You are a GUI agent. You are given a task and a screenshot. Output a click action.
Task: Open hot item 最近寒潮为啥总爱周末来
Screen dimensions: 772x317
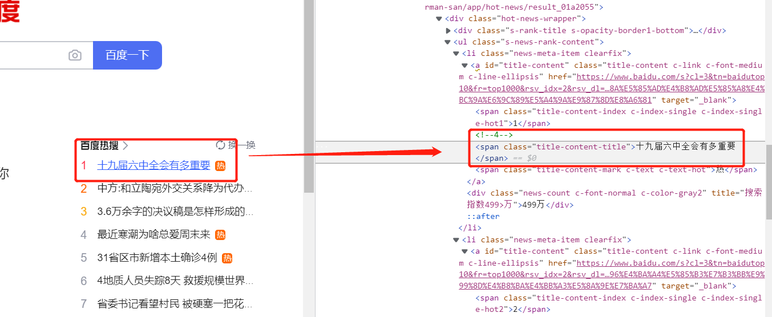point(154,234)
